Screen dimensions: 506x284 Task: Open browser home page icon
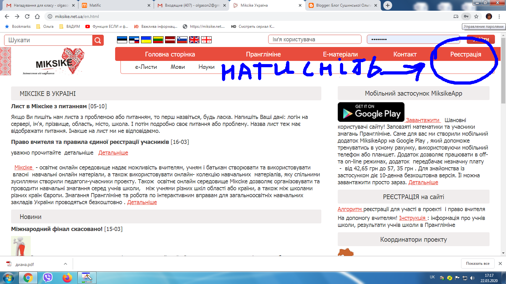pyautogui.click(x=37, y=16)
